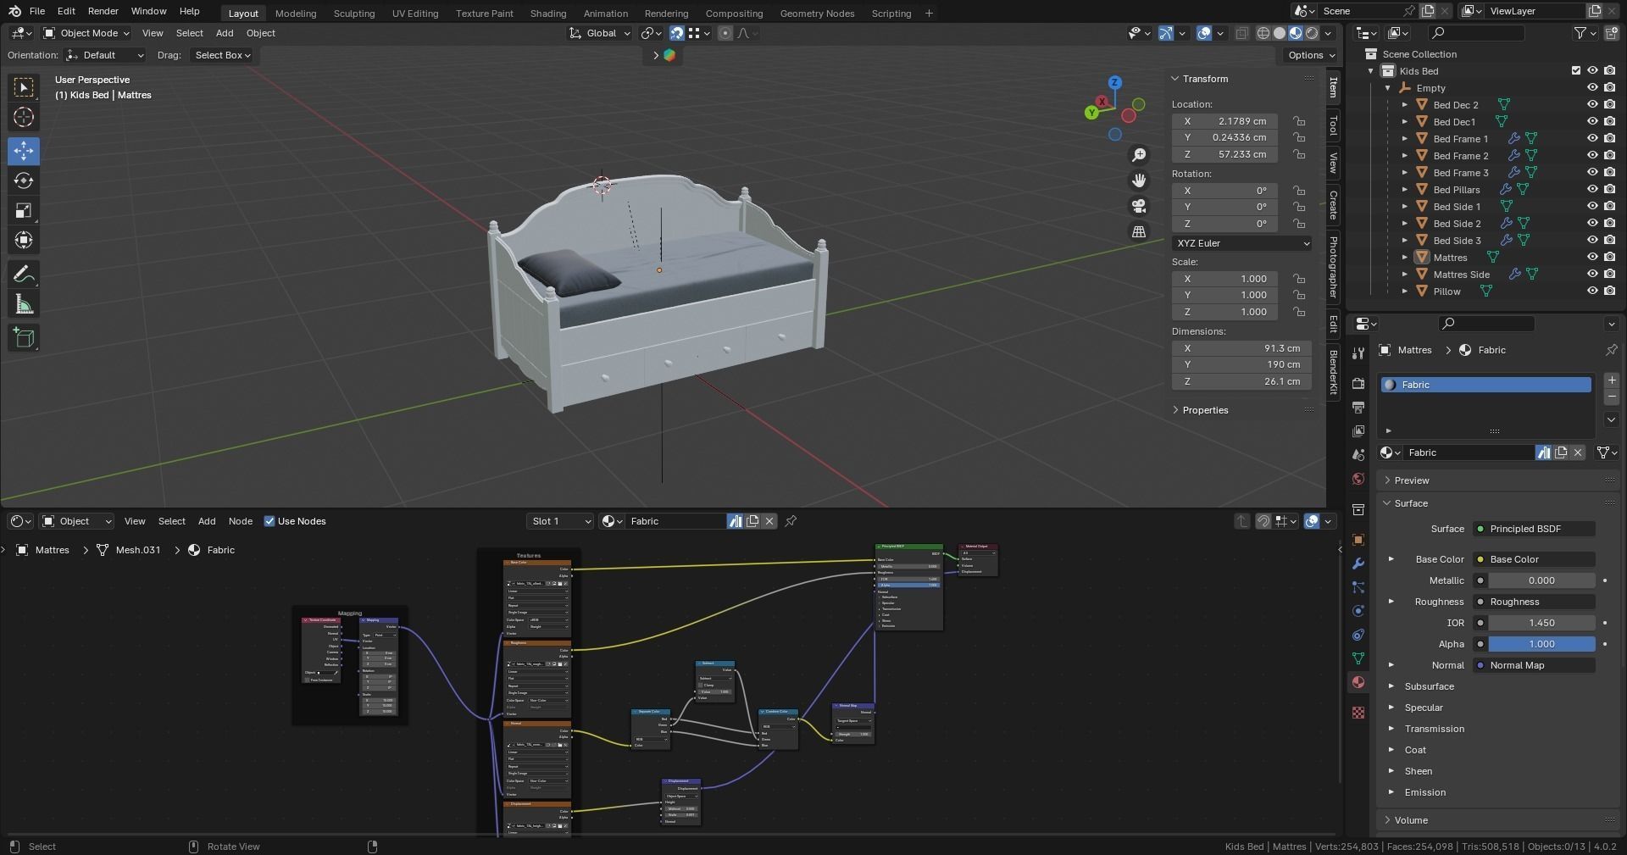This screenshot has height=855, width=1627.
Task: Open the Modifiers wrench properties tab
Action: pos(1358,564)
